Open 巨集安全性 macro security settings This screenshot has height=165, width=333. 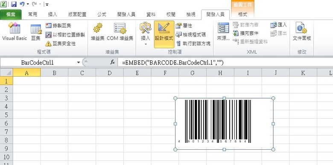pos(61,43)
